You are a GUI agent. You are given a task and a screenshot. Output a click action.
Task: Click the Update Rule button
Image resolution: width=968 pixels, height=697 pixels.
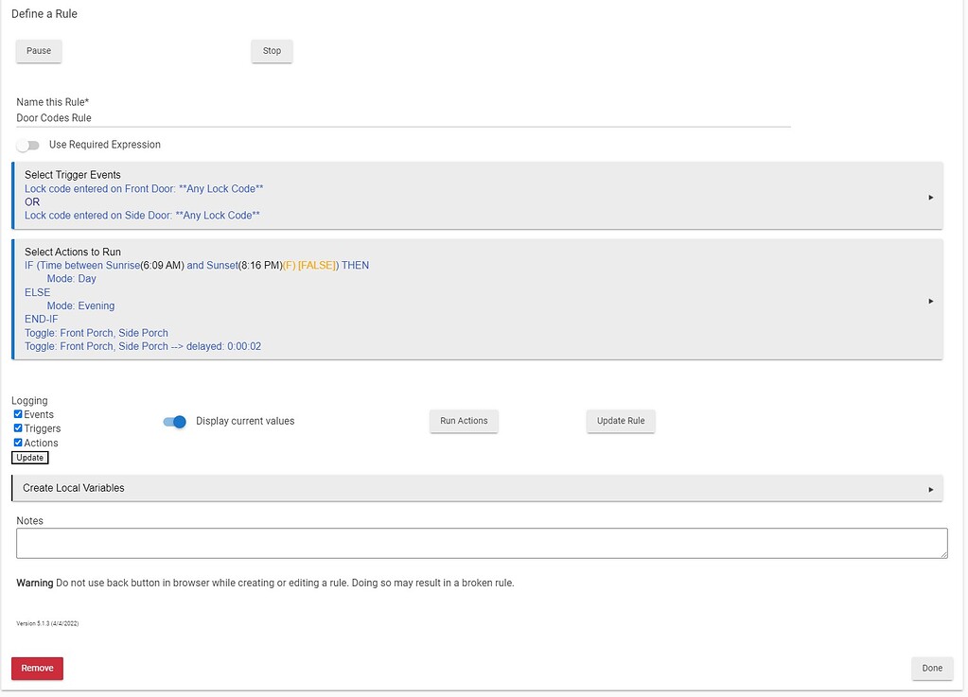pyautogui.click(x=621, y=421)
